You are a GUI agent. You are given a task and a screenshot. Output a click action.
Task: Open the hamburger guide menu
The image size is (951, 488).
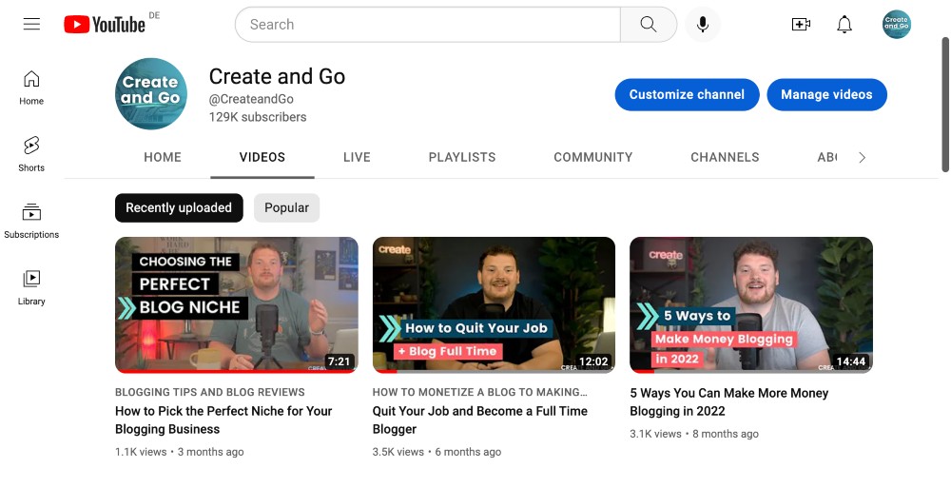tap(31, 25)
